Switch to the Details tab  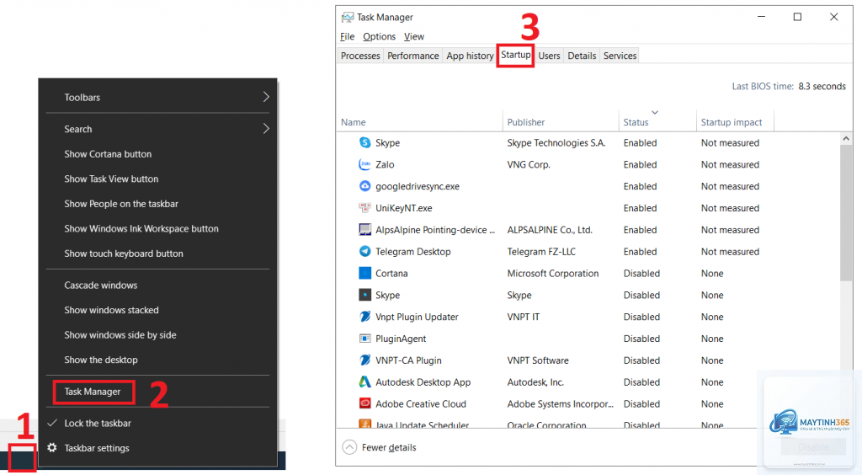582,56
